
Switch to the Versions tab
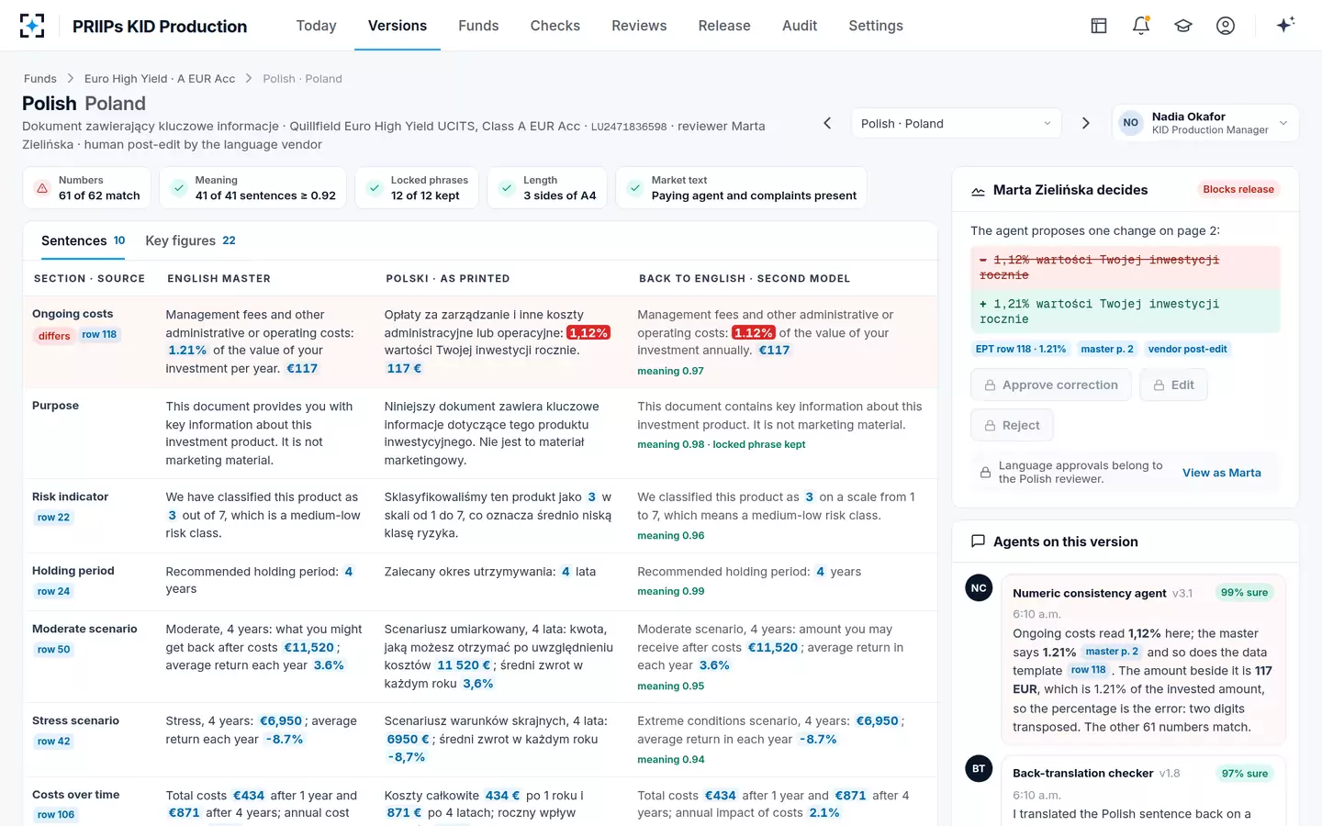(398, 26)
